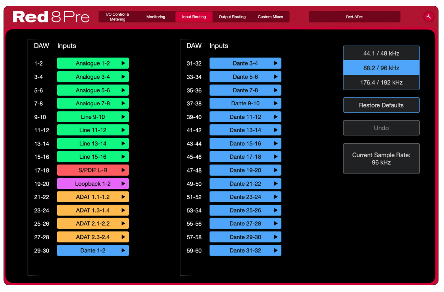The width and height of the screenshot is (444, 292).
Task: Click the DAW channel label 59-60
Action: [194, 250]
